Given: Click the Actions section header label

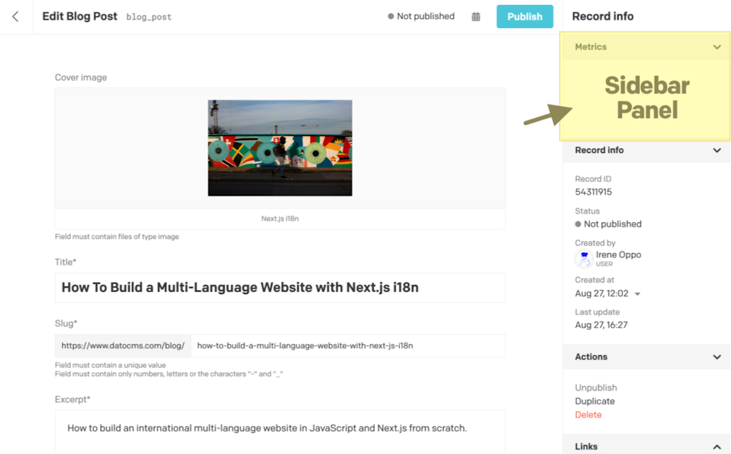Looking at the screenshot, I should point(591,357).
